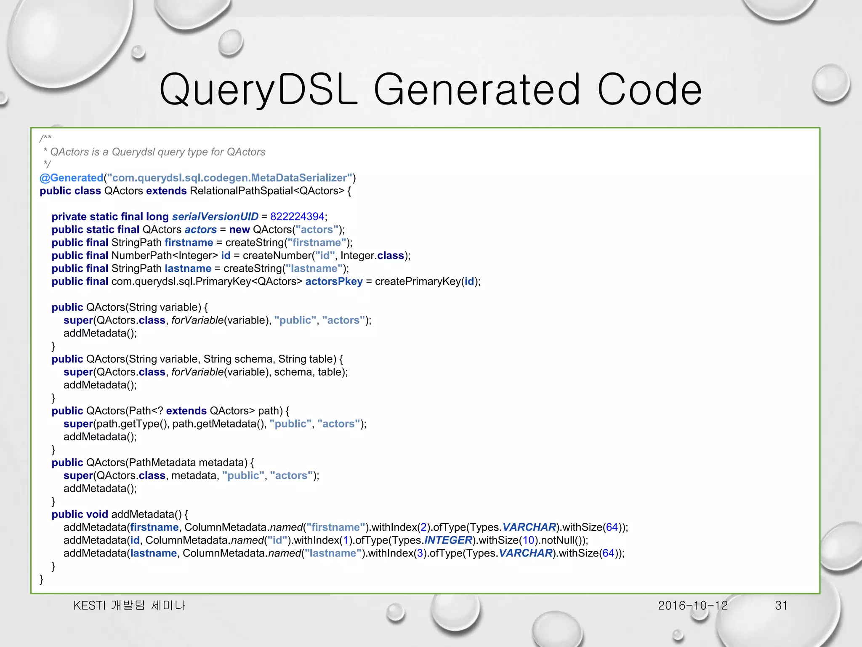Click the actorsPkey field name

(334, 281)
